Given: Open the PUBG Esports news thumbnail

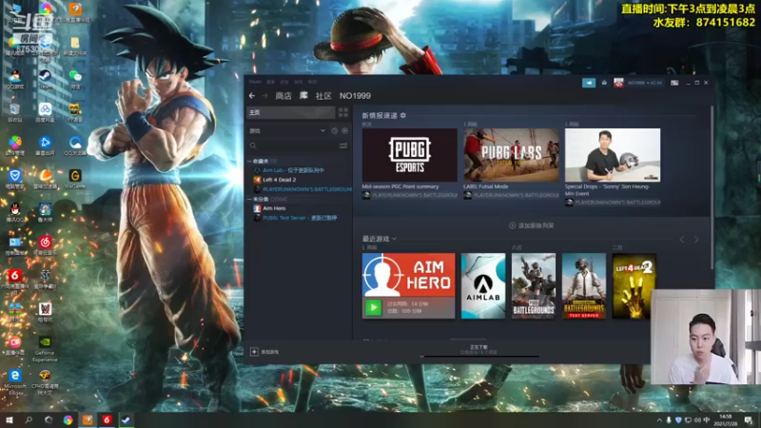Looking at the screenshot, I should pyautogui.click(x=410, y=155).
